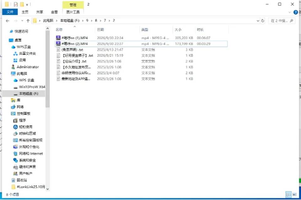The image size is (301, 200).
Task: Open Win10ProW X64 drive in sidebar
Action: tap(29, 87)
